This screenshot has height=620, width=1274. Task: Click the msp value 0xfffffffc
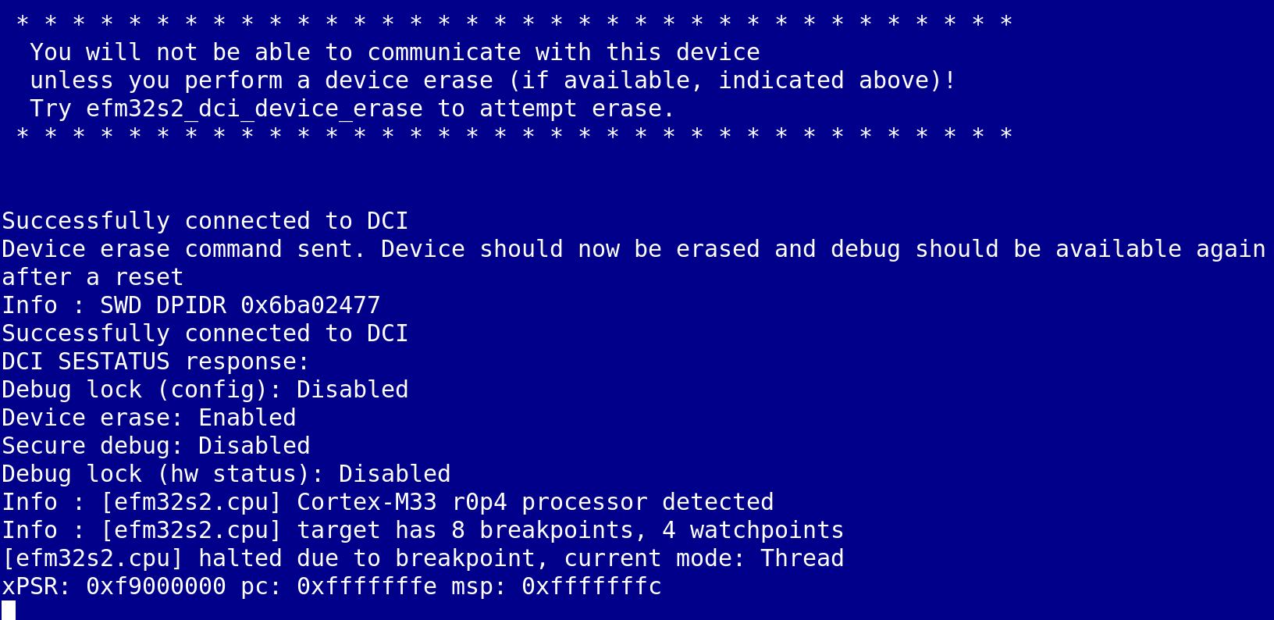tap(591, 586)
